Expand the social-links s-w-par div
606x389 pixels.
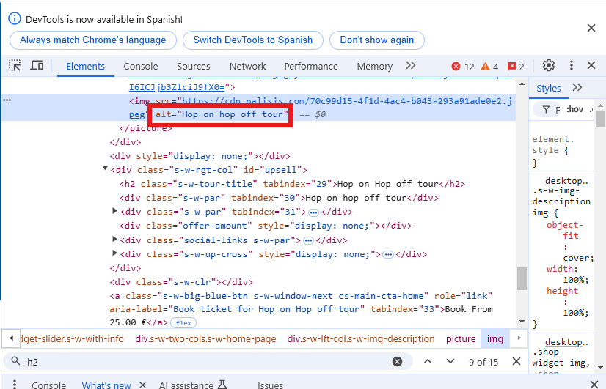pos(114,240)
